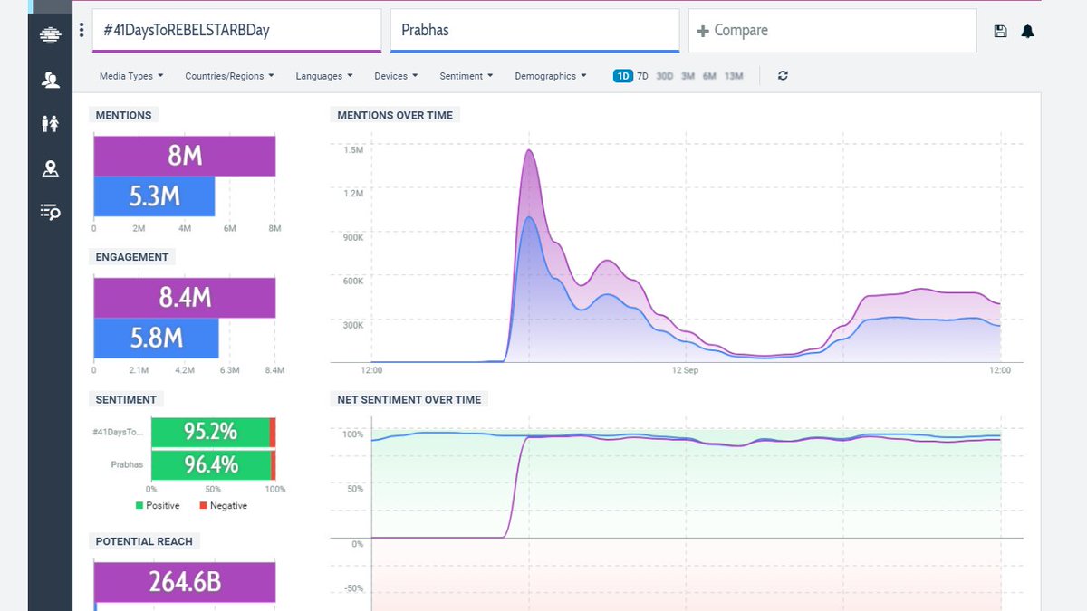Image resolution: width=1087 pixels, height=611 pixels.
Task: Toggle the Positive legend entry
Action: tap(158, 506)
